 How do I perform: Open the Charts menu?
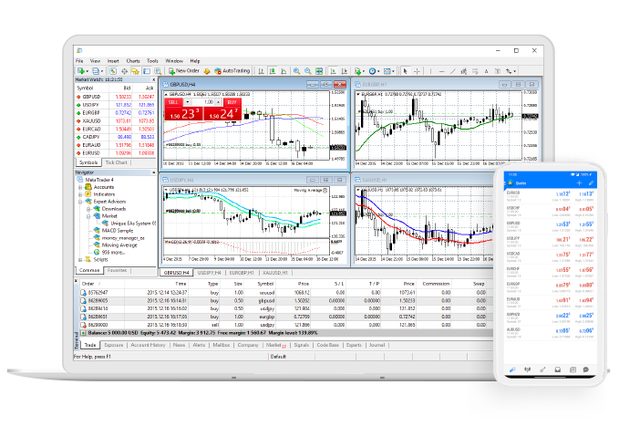tap(133, 61)
